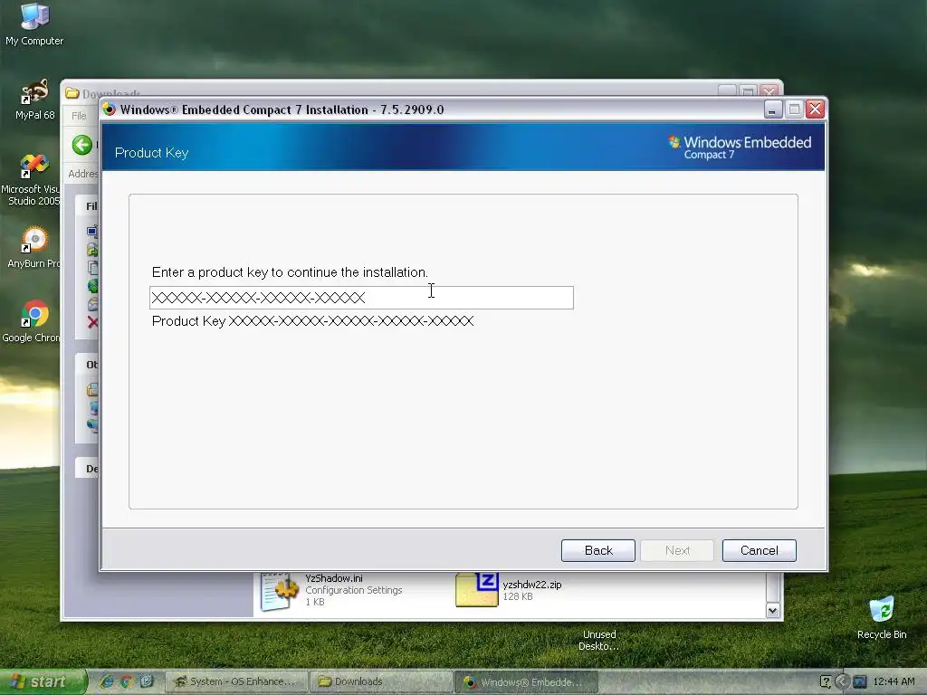Switch to System - OS Enhance taskbar button
Image resolution: width=927 pixels, height=695 pixels.
236,682
